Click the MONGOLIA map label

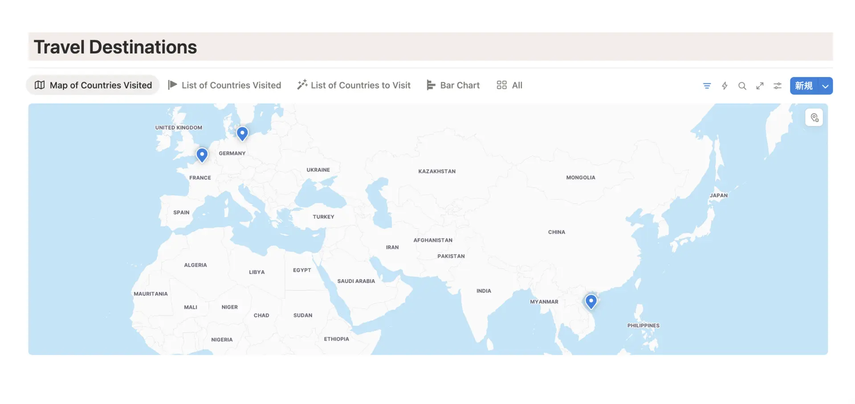tap(581, 178)
